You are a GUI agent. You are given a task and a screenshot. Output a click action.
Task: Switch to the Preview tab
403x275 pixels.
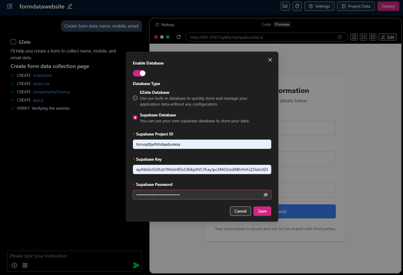282,24
